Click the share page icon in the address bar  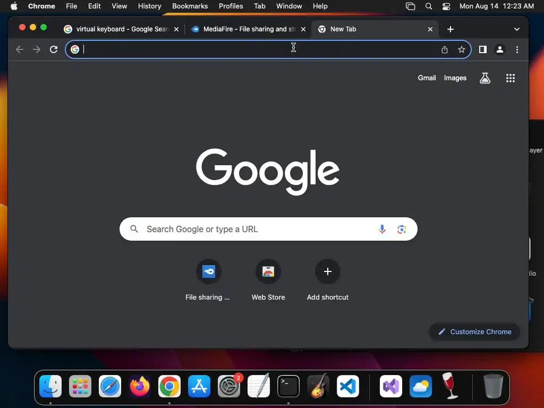click(445, 49)
